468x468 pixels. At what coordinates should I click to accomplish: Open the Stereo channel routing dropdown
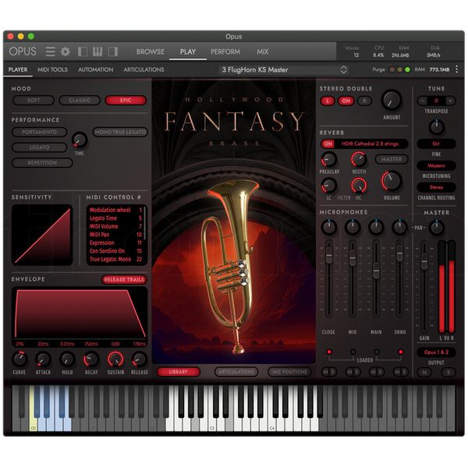(x=436, y=187)
